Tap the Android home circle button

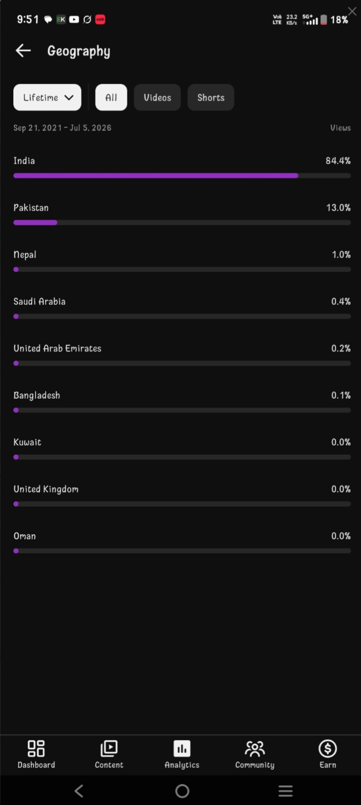point(182,791)
